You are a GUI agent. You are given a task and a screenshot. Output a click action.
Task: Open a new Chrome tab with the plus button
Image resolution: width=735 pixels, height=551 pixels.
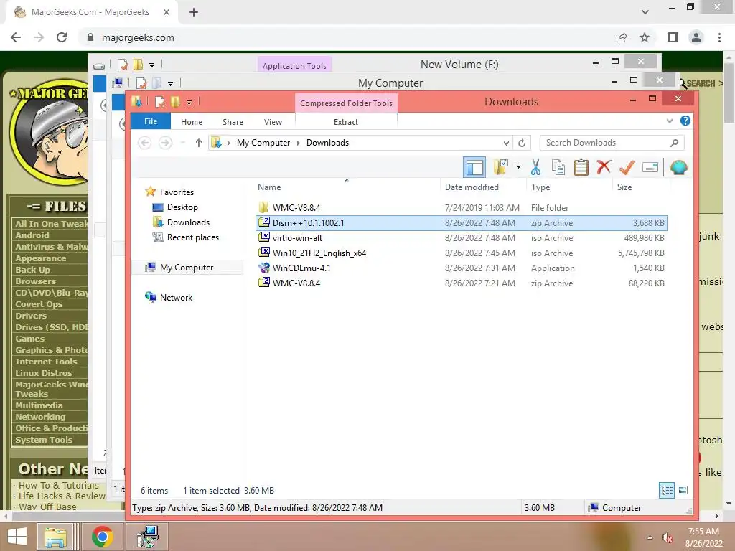tap(194, 12)
